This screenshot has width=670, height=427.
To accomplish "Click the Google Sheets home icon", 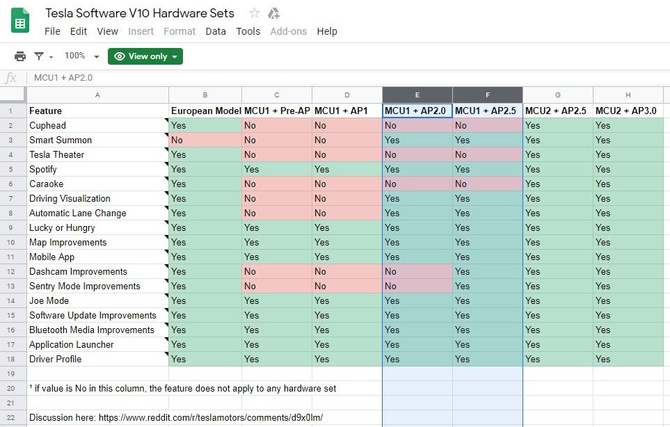I will tap(20, 20).
